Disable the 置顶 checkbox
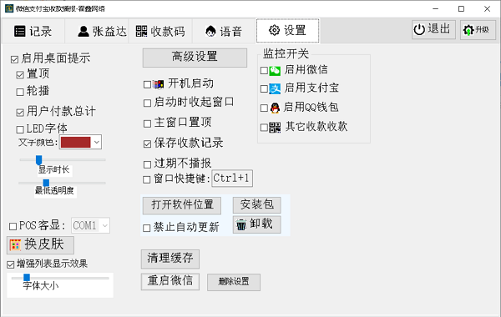This screenshot has width=501, height=317. [20, 75]
